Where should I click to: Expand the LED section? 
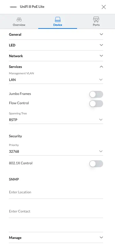point(56,45)
